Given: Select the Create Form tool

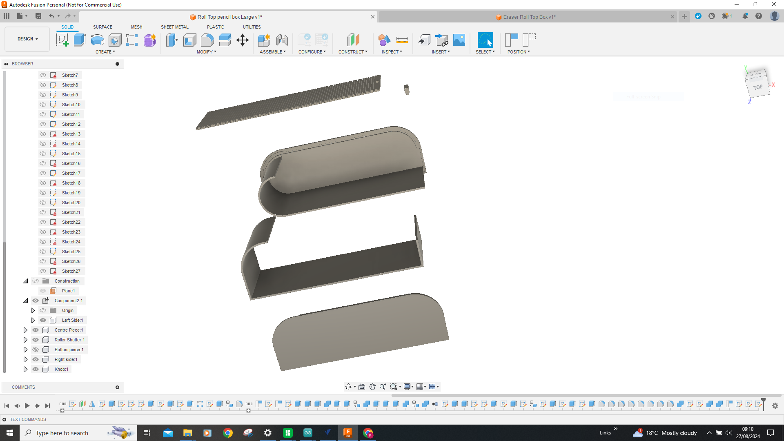Looking at the screenshot, I should [x=150, y=40].
